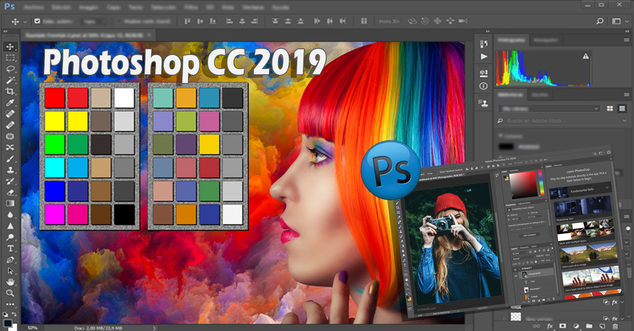Select the Gradient tool in the main toolbar
The height and width of the screenshot is (331, 634).
[10, 204]
